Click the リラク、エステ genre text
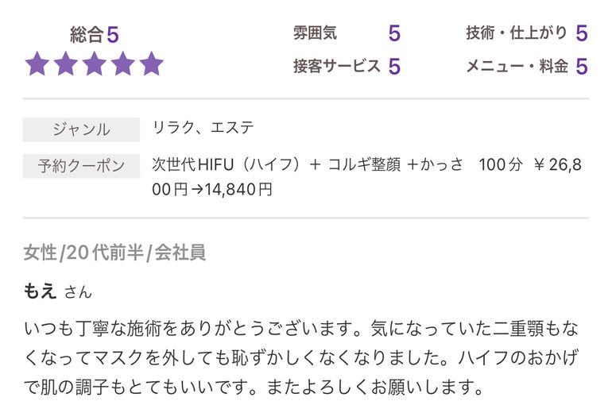Viewport: 612px width, 405px height. [x=203, y=128]
